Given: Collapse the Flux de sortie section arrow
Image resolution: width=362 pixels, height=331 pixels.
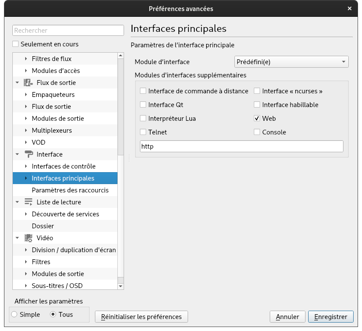Looking at the screenshot, I should (x=17, y=83).
